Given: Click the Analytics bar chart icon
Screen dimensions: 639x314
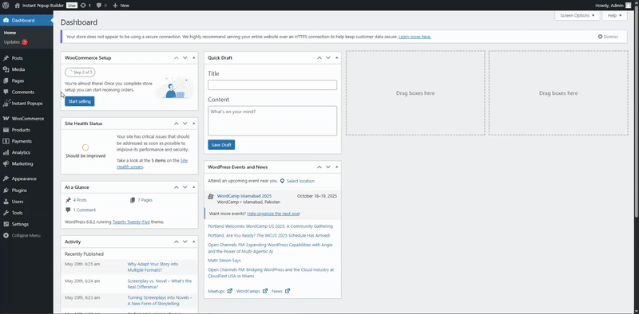Looking at the screenshot, I should [6, 152].
